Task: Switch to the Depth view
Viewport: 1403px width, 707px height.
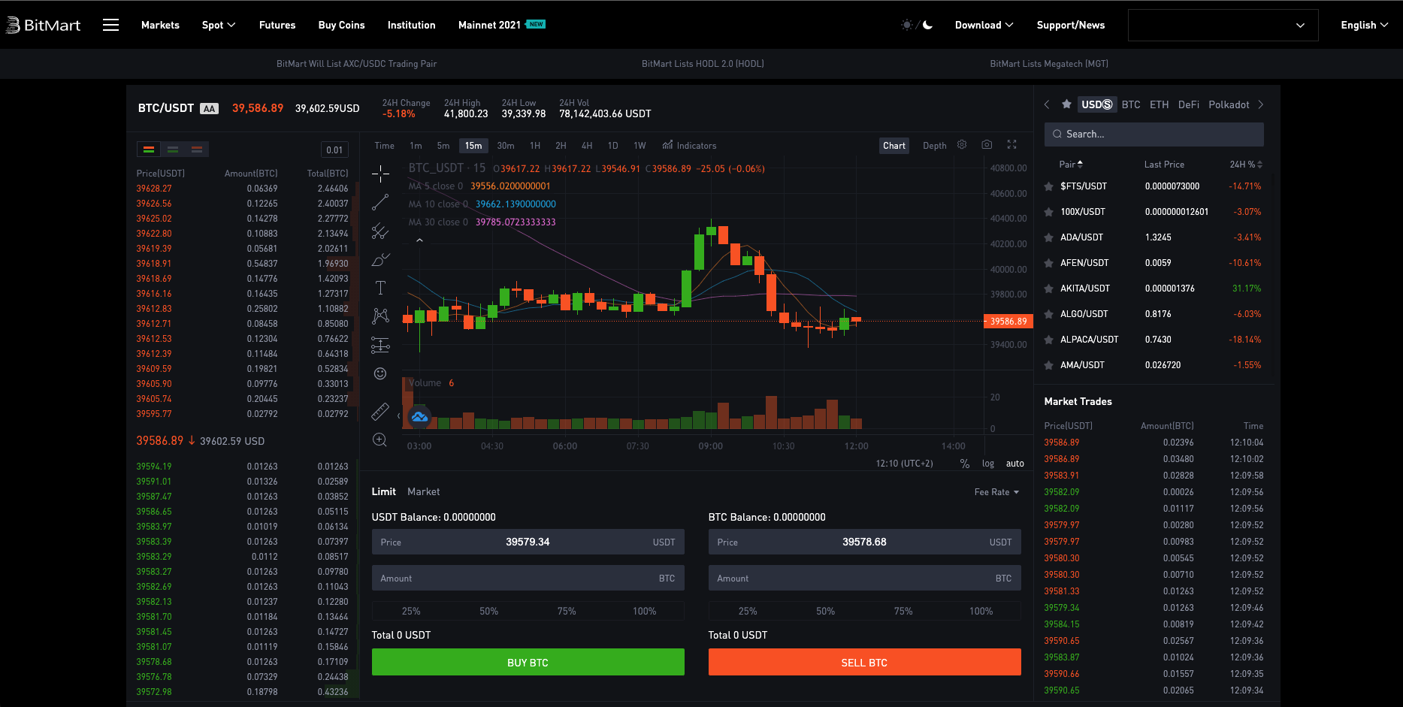Action: [x=934, y=146]
